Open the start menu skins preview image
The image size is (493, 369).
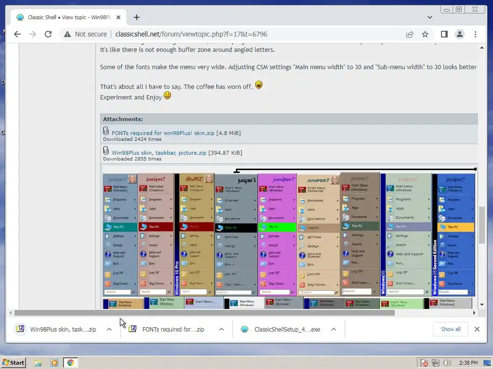289,238
